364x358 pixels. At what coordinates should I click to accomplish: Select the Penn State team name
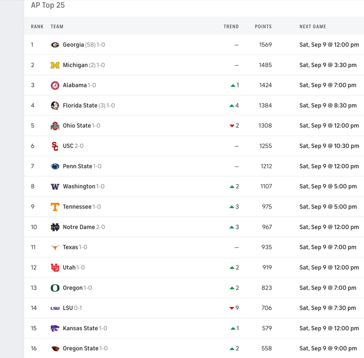77,166
